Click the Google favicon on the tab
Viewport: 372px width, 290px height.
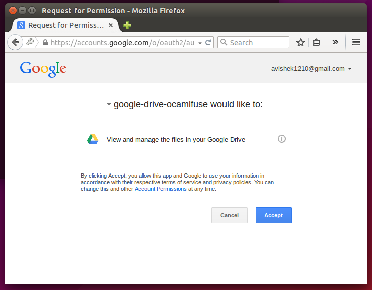(x=21, y=25)
